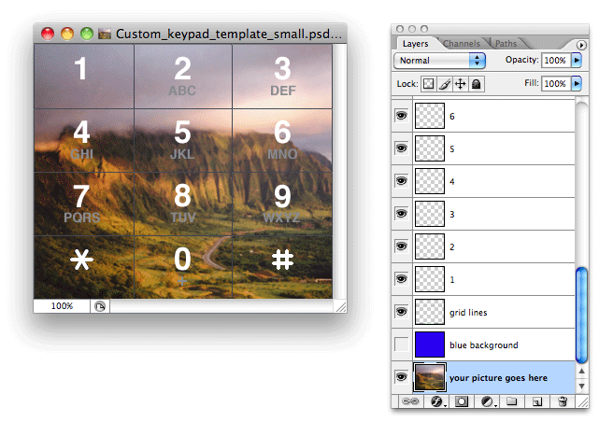This screenshot has width=599, height=422.
Task: Create new adjustment layer half-circle icon
Action: 486,401
